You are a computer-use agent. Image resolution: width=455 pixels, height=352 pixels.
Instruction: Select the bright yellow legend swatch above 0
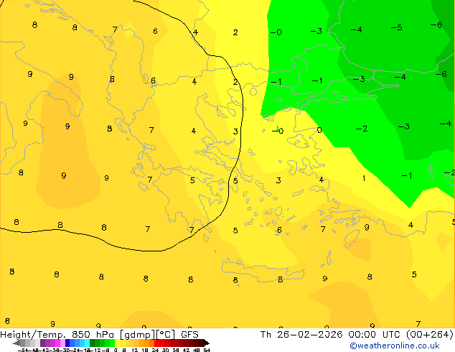tap(117, 343)
